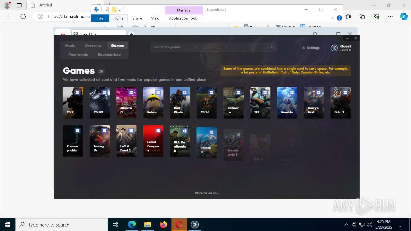Open the launcher Settings
Image resolution: width=411 pixels, height=231 pixels.
(x=310, y=48)
